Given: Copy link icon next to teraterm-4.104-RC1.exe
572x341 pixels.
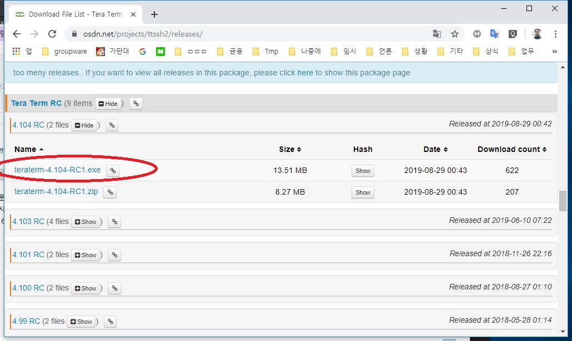Looking at the screenshot, I should tap(113, 171).
